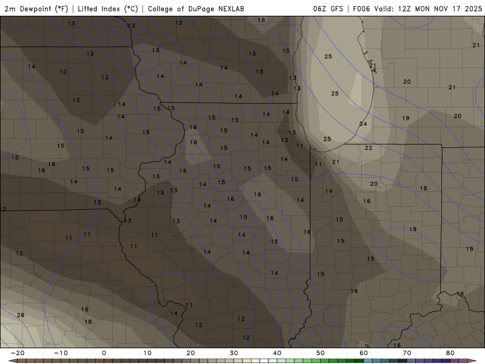Click the dewpoint value 26 on the map
485x364 pixels.
point(21,315)
